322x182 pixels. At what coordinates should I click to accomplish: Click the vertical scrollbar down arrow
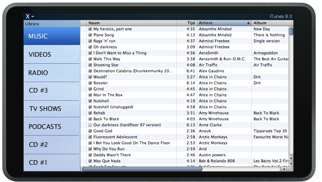click(x=291, y=164)
